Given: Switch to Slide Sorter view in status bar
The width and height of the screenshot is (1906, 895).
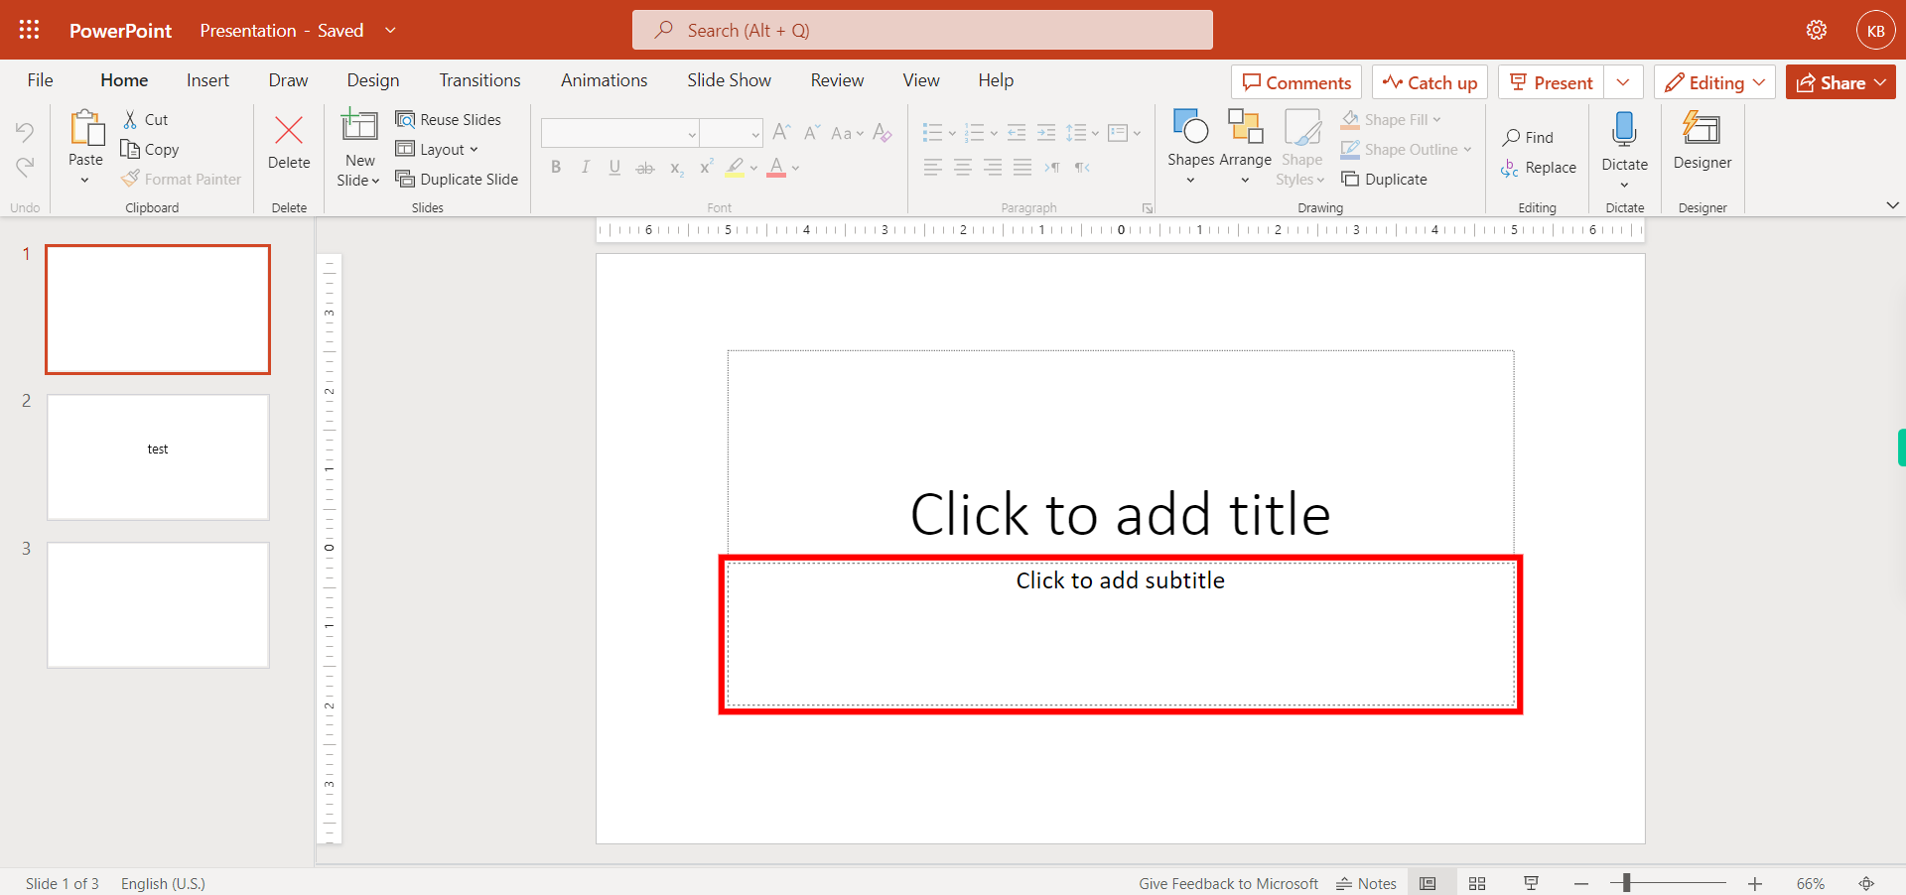Looking at the screenshot, I should 1477,883.
